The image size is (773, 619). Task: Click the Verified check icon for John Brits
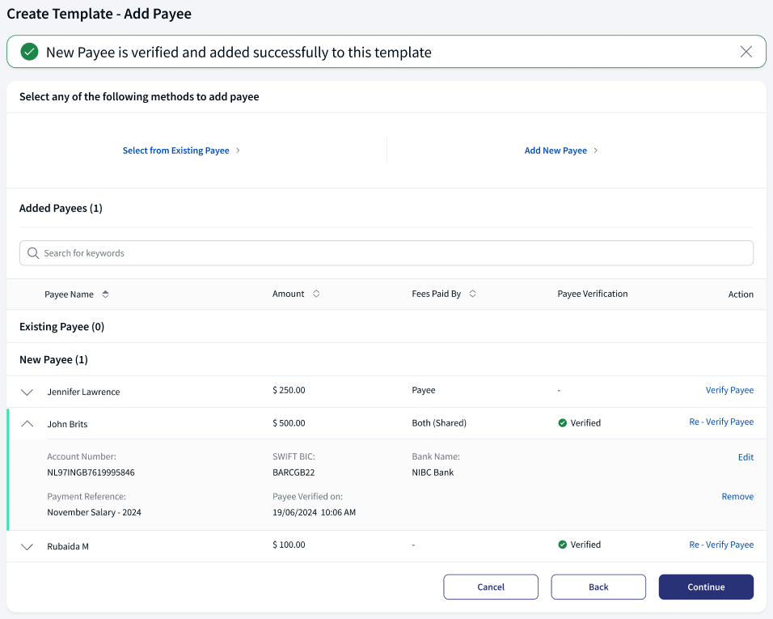(x=563, y=422)
